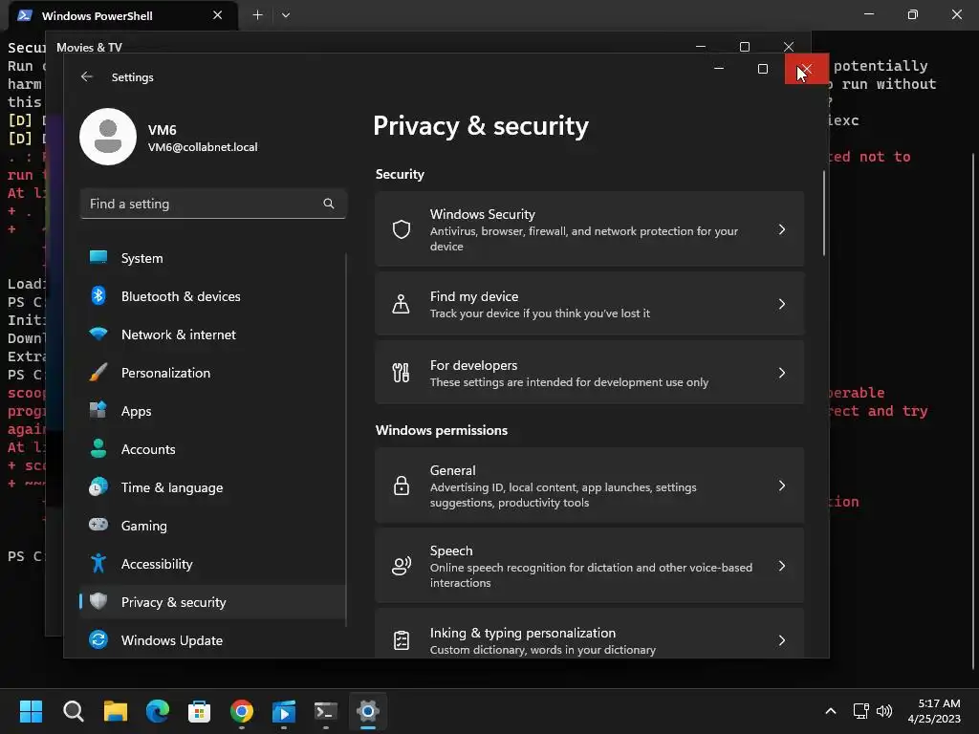The width and height of the screenshot is (979, 734).
Task: Open File Explorer from taskbar
Action: (x=116, y=711)
